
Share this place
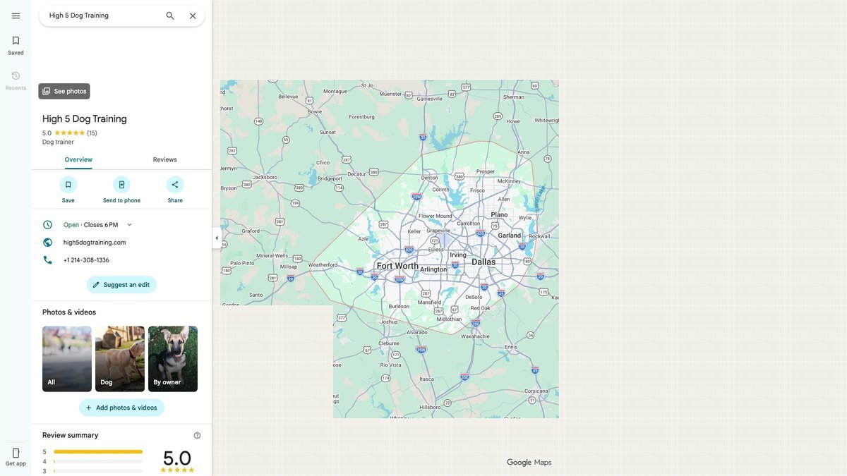[x=175, y=190]
